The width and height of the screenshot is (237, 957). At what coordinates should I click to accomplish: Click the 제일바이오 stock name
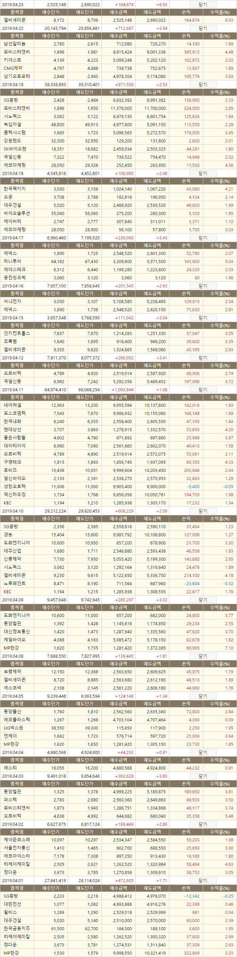[15, 640]
